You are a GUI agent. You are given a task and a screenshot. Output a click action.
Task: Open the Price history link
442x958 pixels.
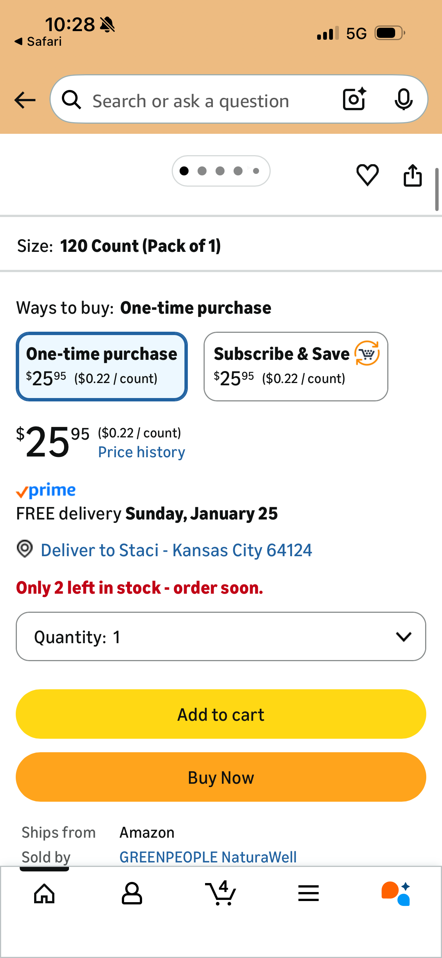[141, 452]
